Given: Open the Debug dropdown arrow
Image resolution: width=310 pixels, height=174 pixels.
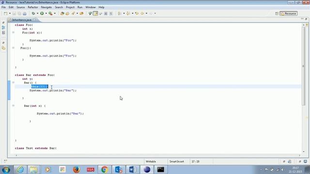Looking at the screenshot, I should [x=37, y=14].
